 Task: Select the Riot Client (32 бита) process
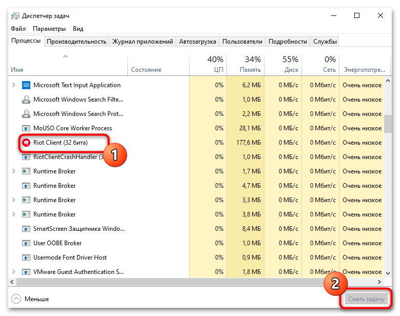pos(61,143)
